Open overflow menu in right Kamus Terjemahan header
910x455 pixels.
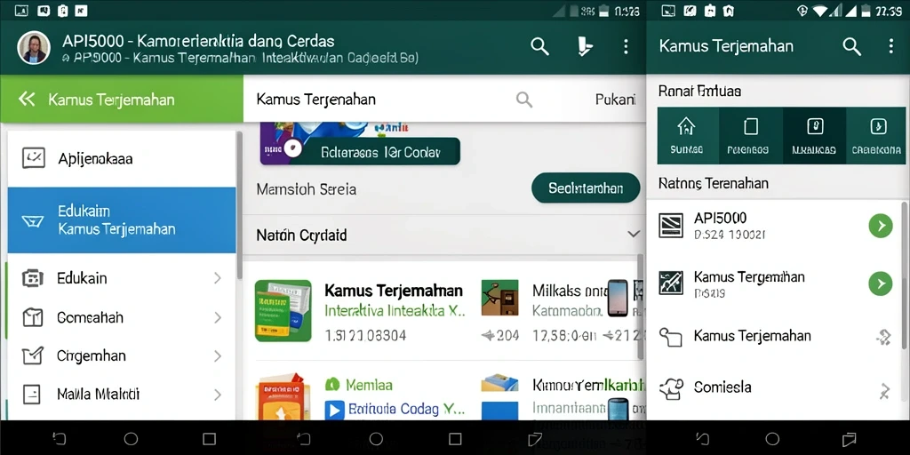890,46
